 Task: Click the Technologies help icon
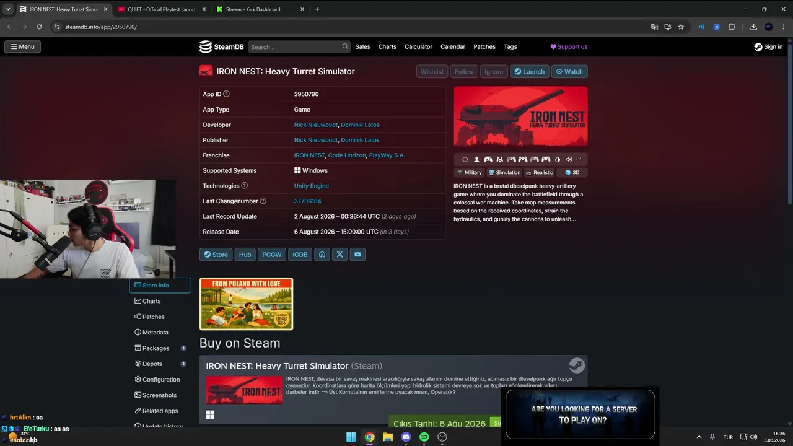(x=244, y=186)
